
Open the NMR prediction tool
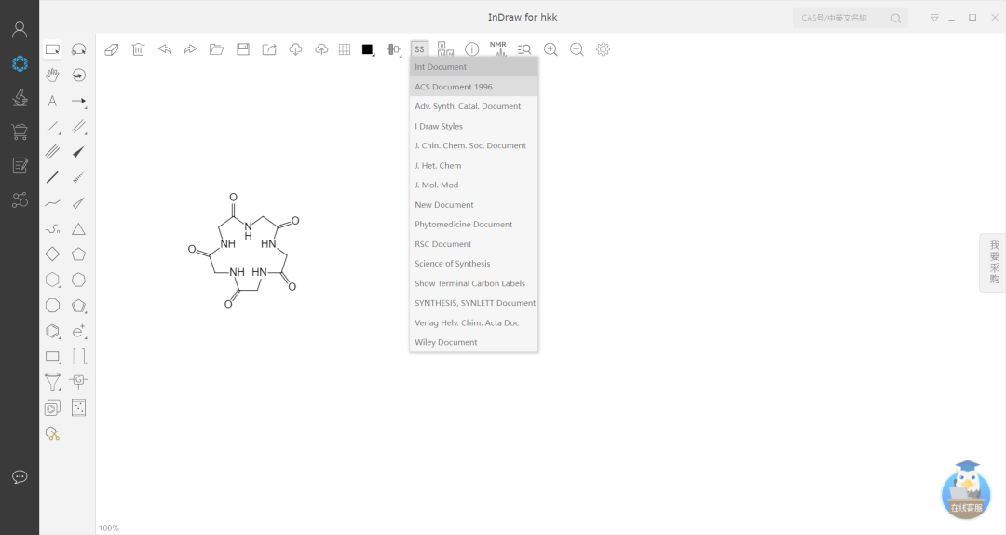(498, 49)
